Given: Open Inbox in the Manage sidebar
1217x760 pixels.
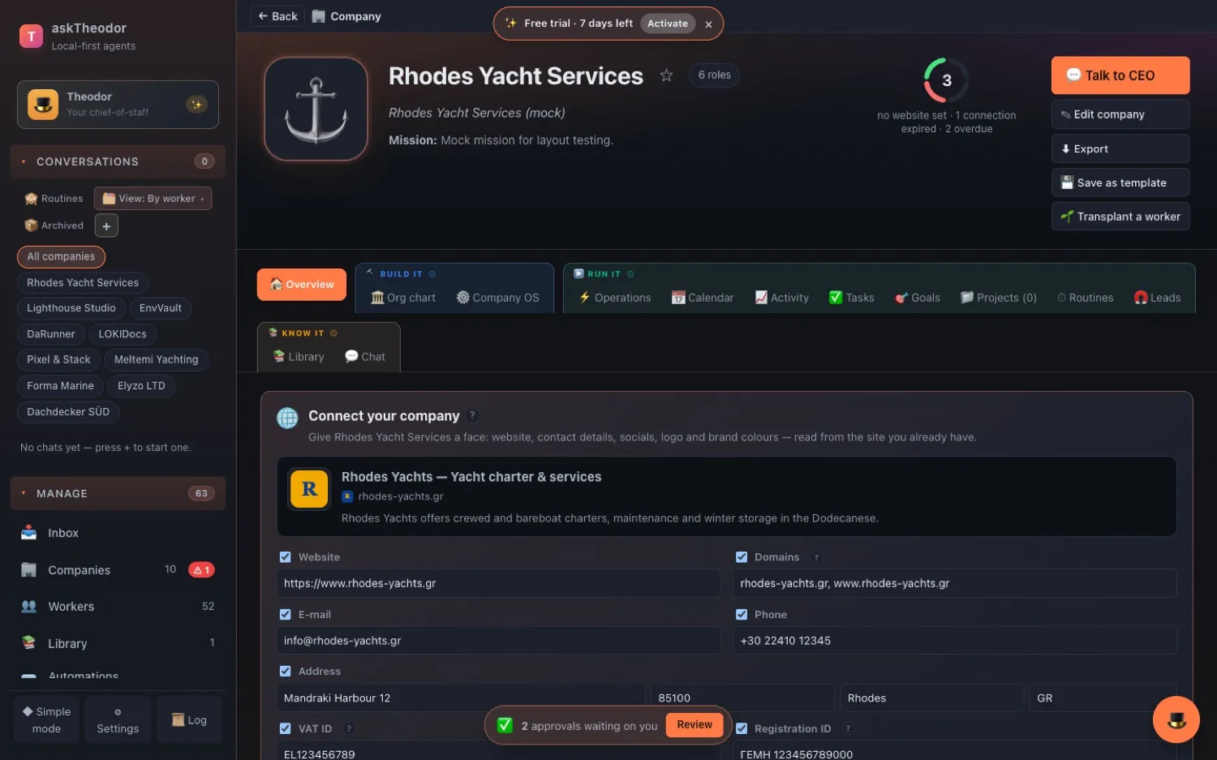Looking at the screenshot, I should (x=118, y=533).
